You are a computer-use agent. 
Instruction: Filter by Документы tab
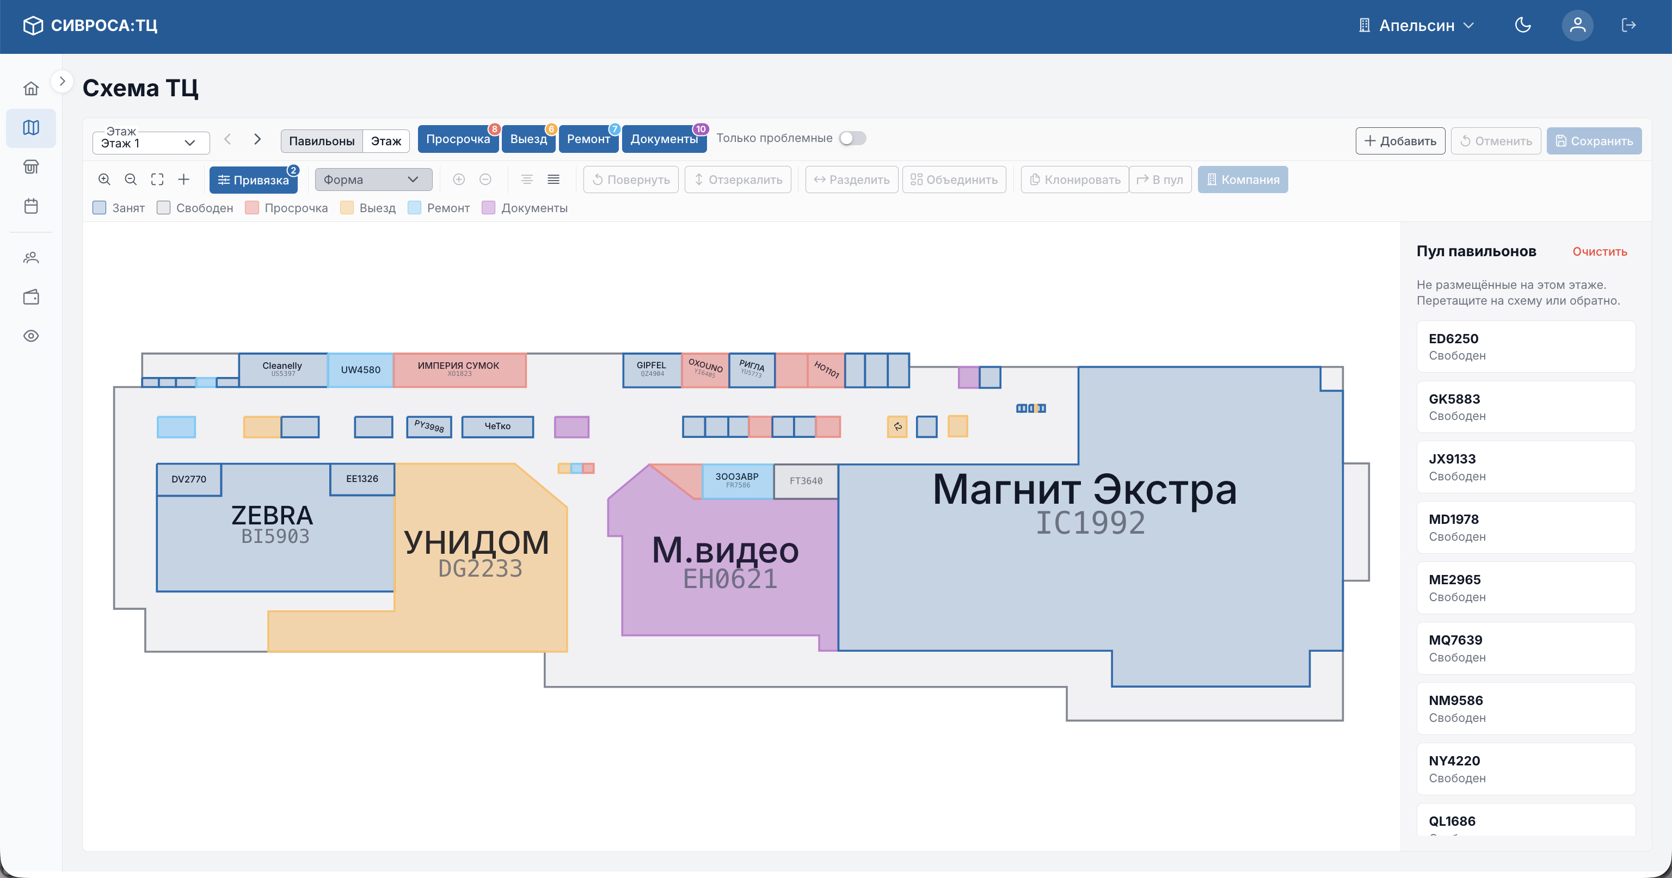(x=664, y=139)
